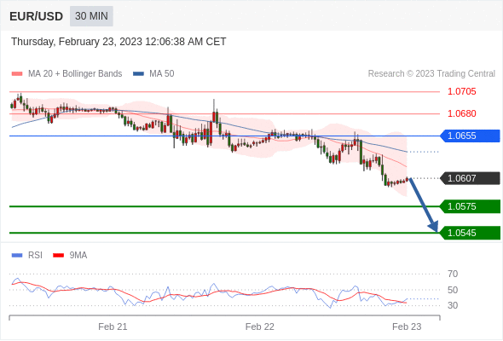Click the RSI 30 level label
The height and width of the screenshot is (341, 503).
pos(453,305)
